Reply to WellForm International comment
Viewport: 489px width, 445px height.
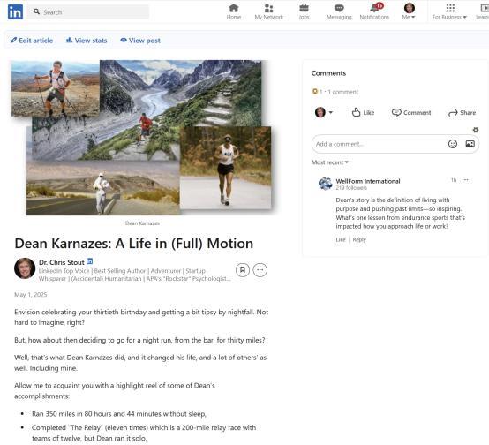tap(359, 239)
